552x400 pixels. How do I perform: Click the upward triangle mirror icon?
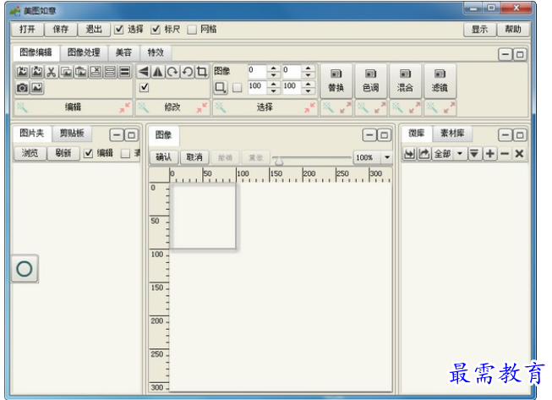click(x=158, y=72)
